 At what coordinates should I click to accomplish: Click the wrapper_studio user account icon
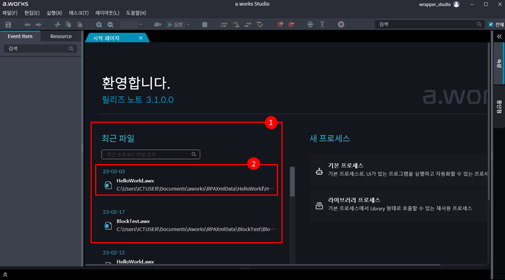coord(456,4)
